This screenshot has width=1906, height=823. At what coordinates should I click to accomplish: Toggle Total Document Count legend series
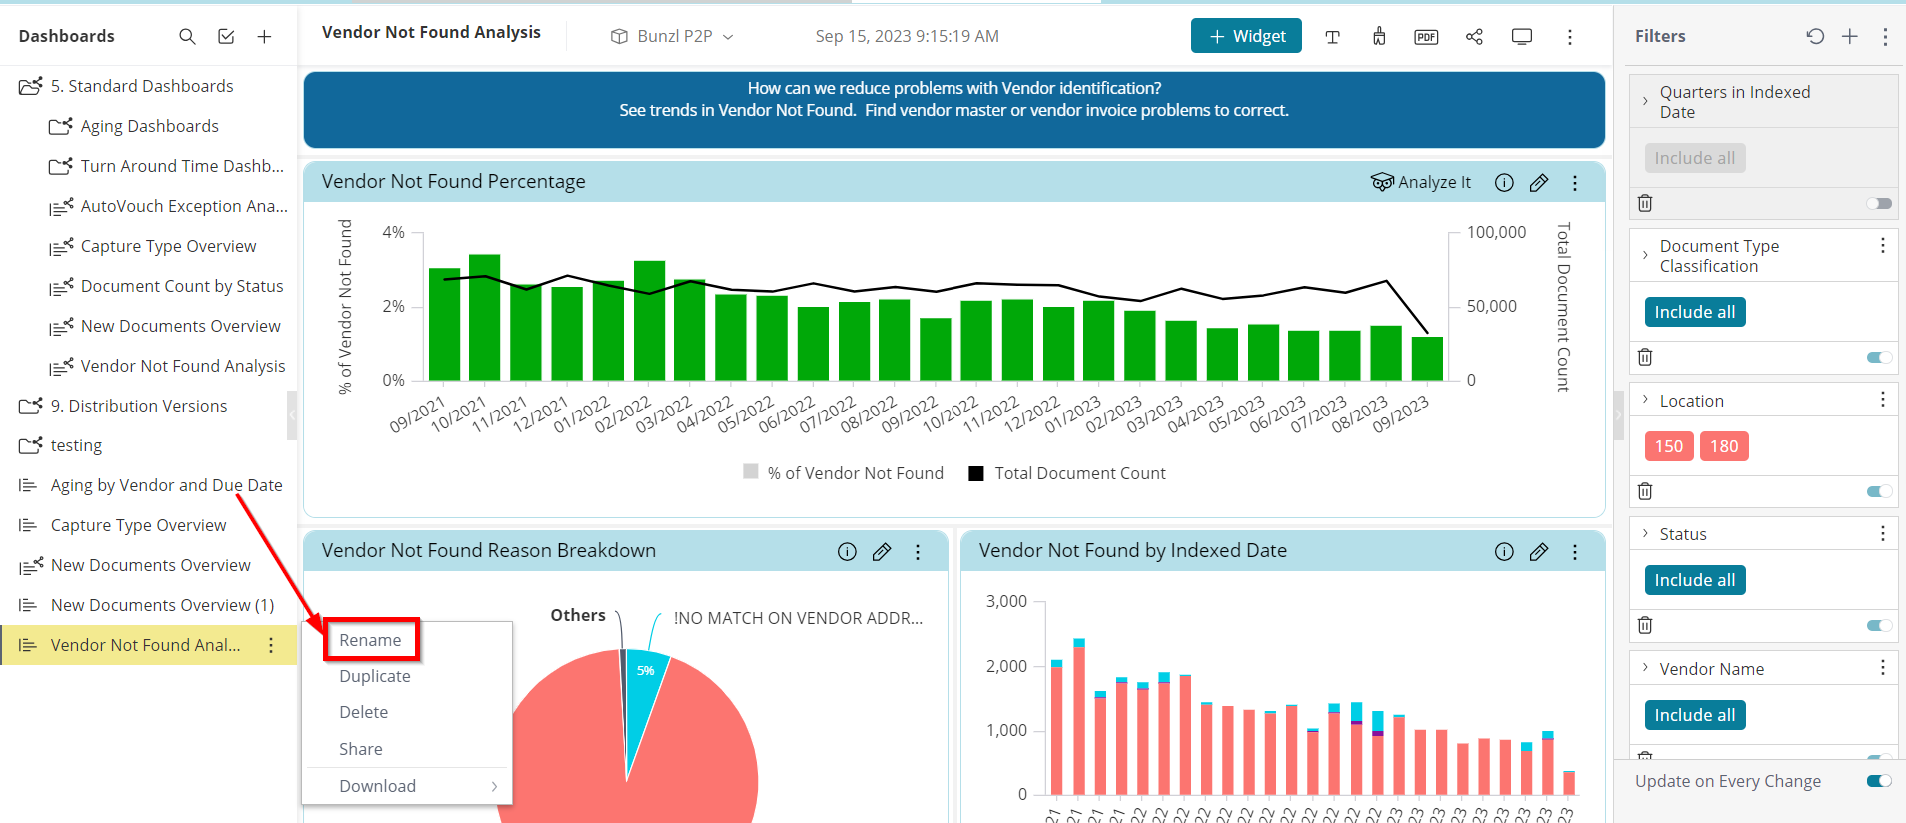point(1067,473)
